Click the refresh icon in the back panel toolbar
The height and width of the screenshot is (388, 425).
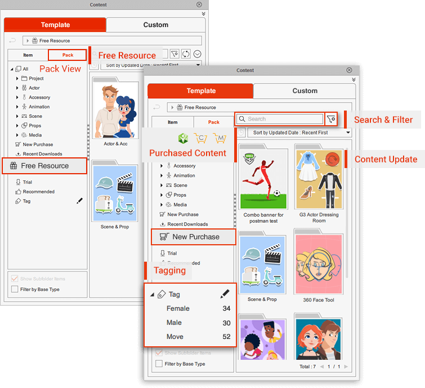coord(186,54)
